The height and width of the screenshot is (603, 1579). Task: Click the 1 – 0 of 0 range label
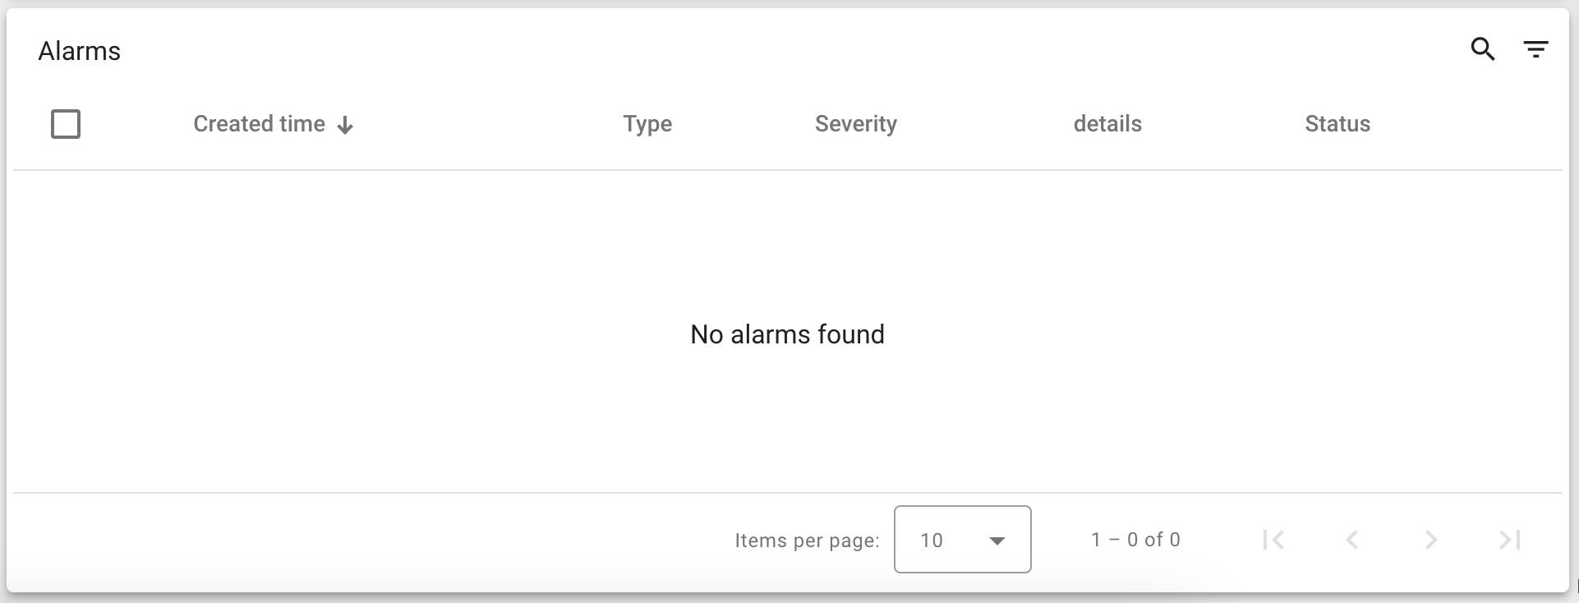(1135, 540)
